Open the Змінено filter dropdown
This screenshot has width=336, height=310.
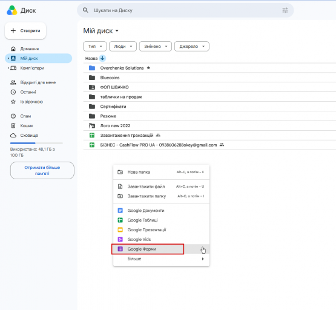click(156, 46)
